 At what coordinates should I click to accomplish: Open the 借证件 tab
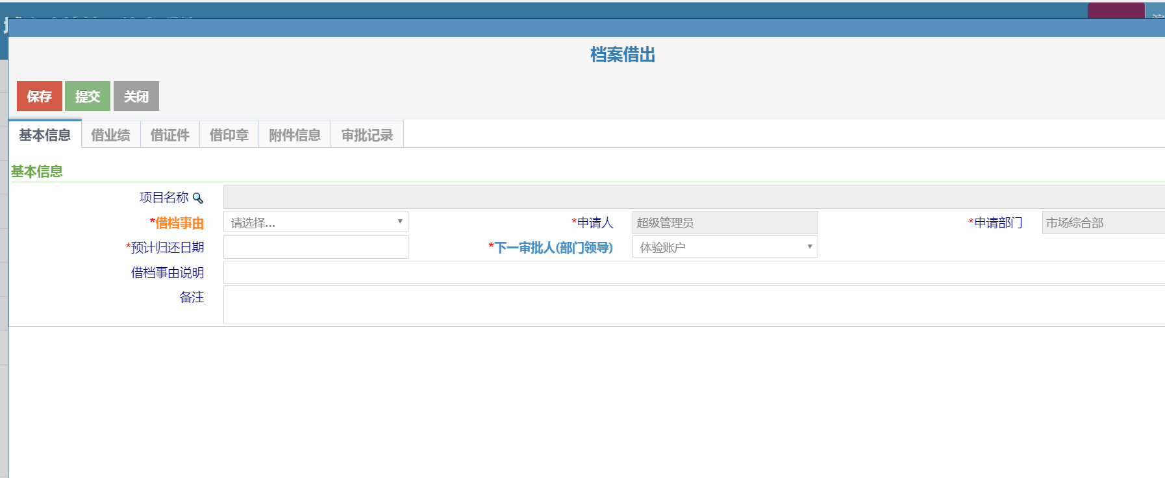[170, 134]
